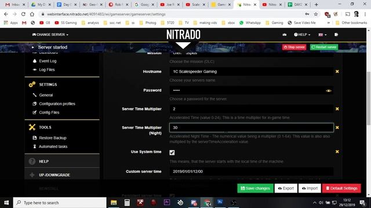The height and width of the screenshot is (208, 371).
Task: Click the Tools crossed-wrench icon in sidebar
Action: 32,127
